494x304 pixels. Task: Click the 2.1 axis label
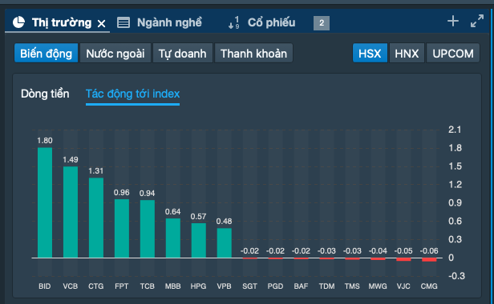point(455,130)
